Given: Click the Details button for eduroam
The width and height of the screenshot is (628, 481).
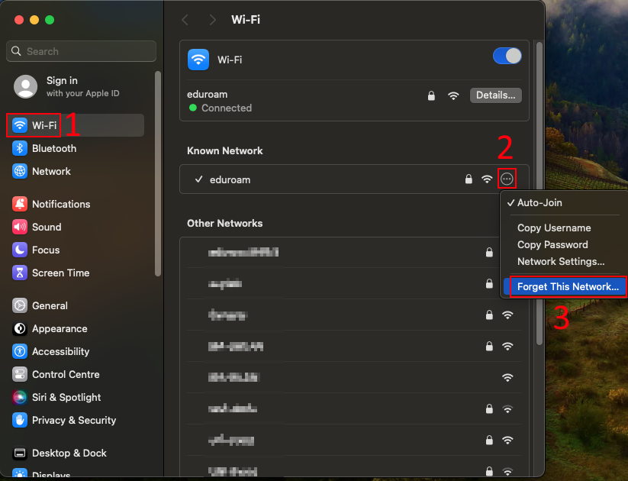Looking at the screenshot, I should pos(496,95).
